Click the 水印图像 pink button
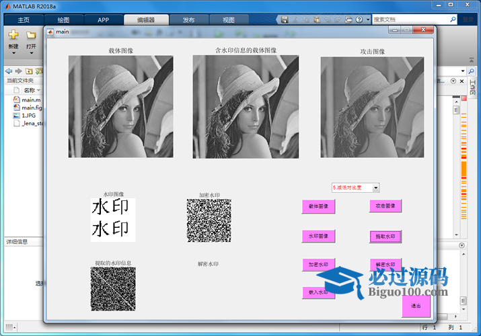The height and width of the screenshot is (336, 481). (318, 236)
